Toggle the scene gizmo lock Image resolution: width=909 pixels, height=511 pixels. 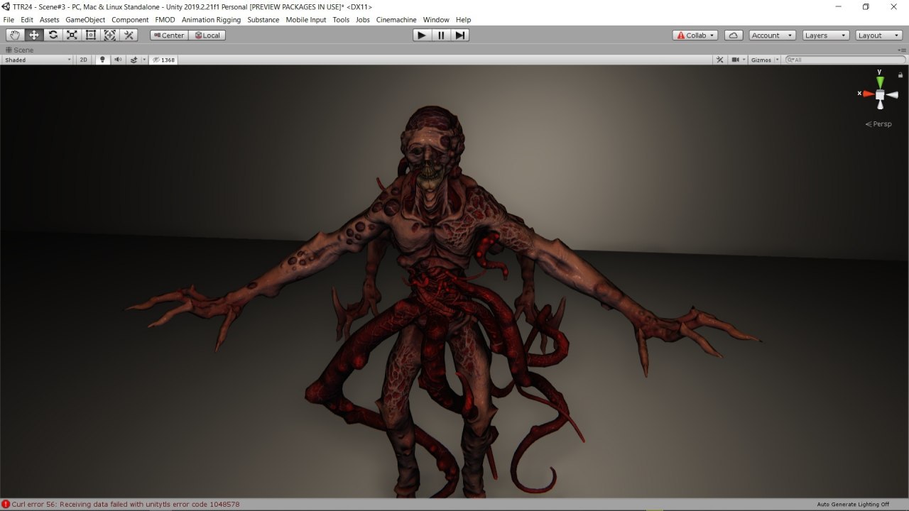click(900, 75)
